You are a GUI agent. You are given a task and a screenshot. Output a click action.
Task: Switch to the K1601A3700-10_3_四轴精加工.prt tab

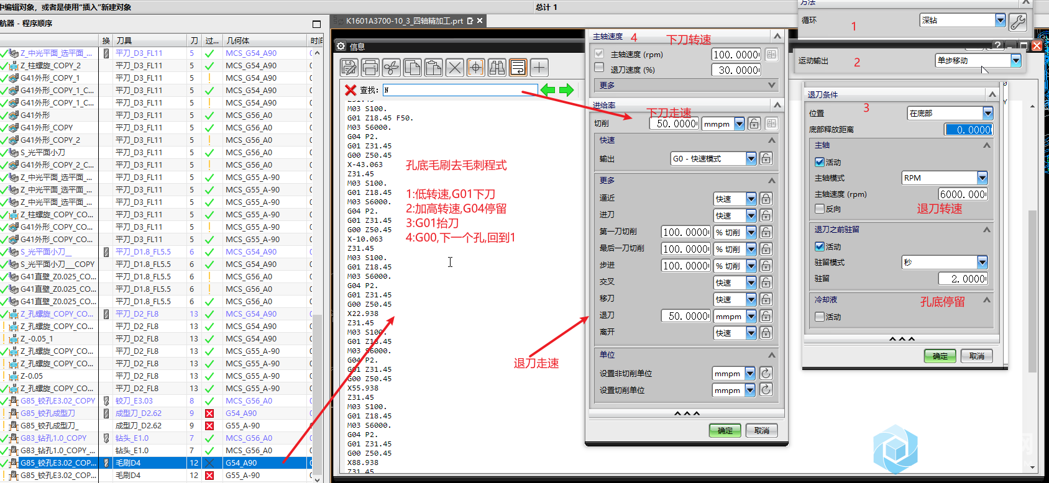[404, 20]
